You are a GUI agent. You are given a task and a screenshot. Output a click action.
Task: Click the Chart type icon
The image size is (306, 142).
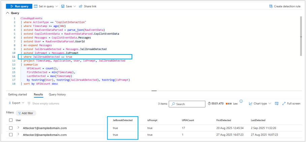tap(251, 103)
